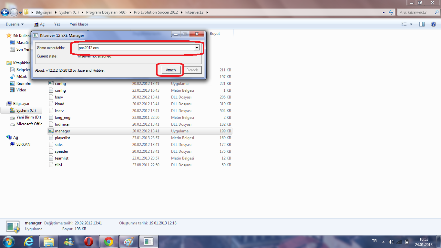Sort by the Boyut column header
441x248 pixels.
(215, 34)
